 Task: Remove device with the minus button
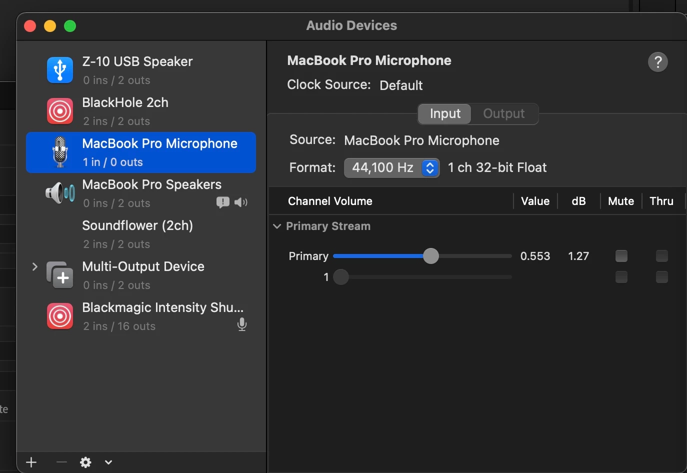(61, 462)
